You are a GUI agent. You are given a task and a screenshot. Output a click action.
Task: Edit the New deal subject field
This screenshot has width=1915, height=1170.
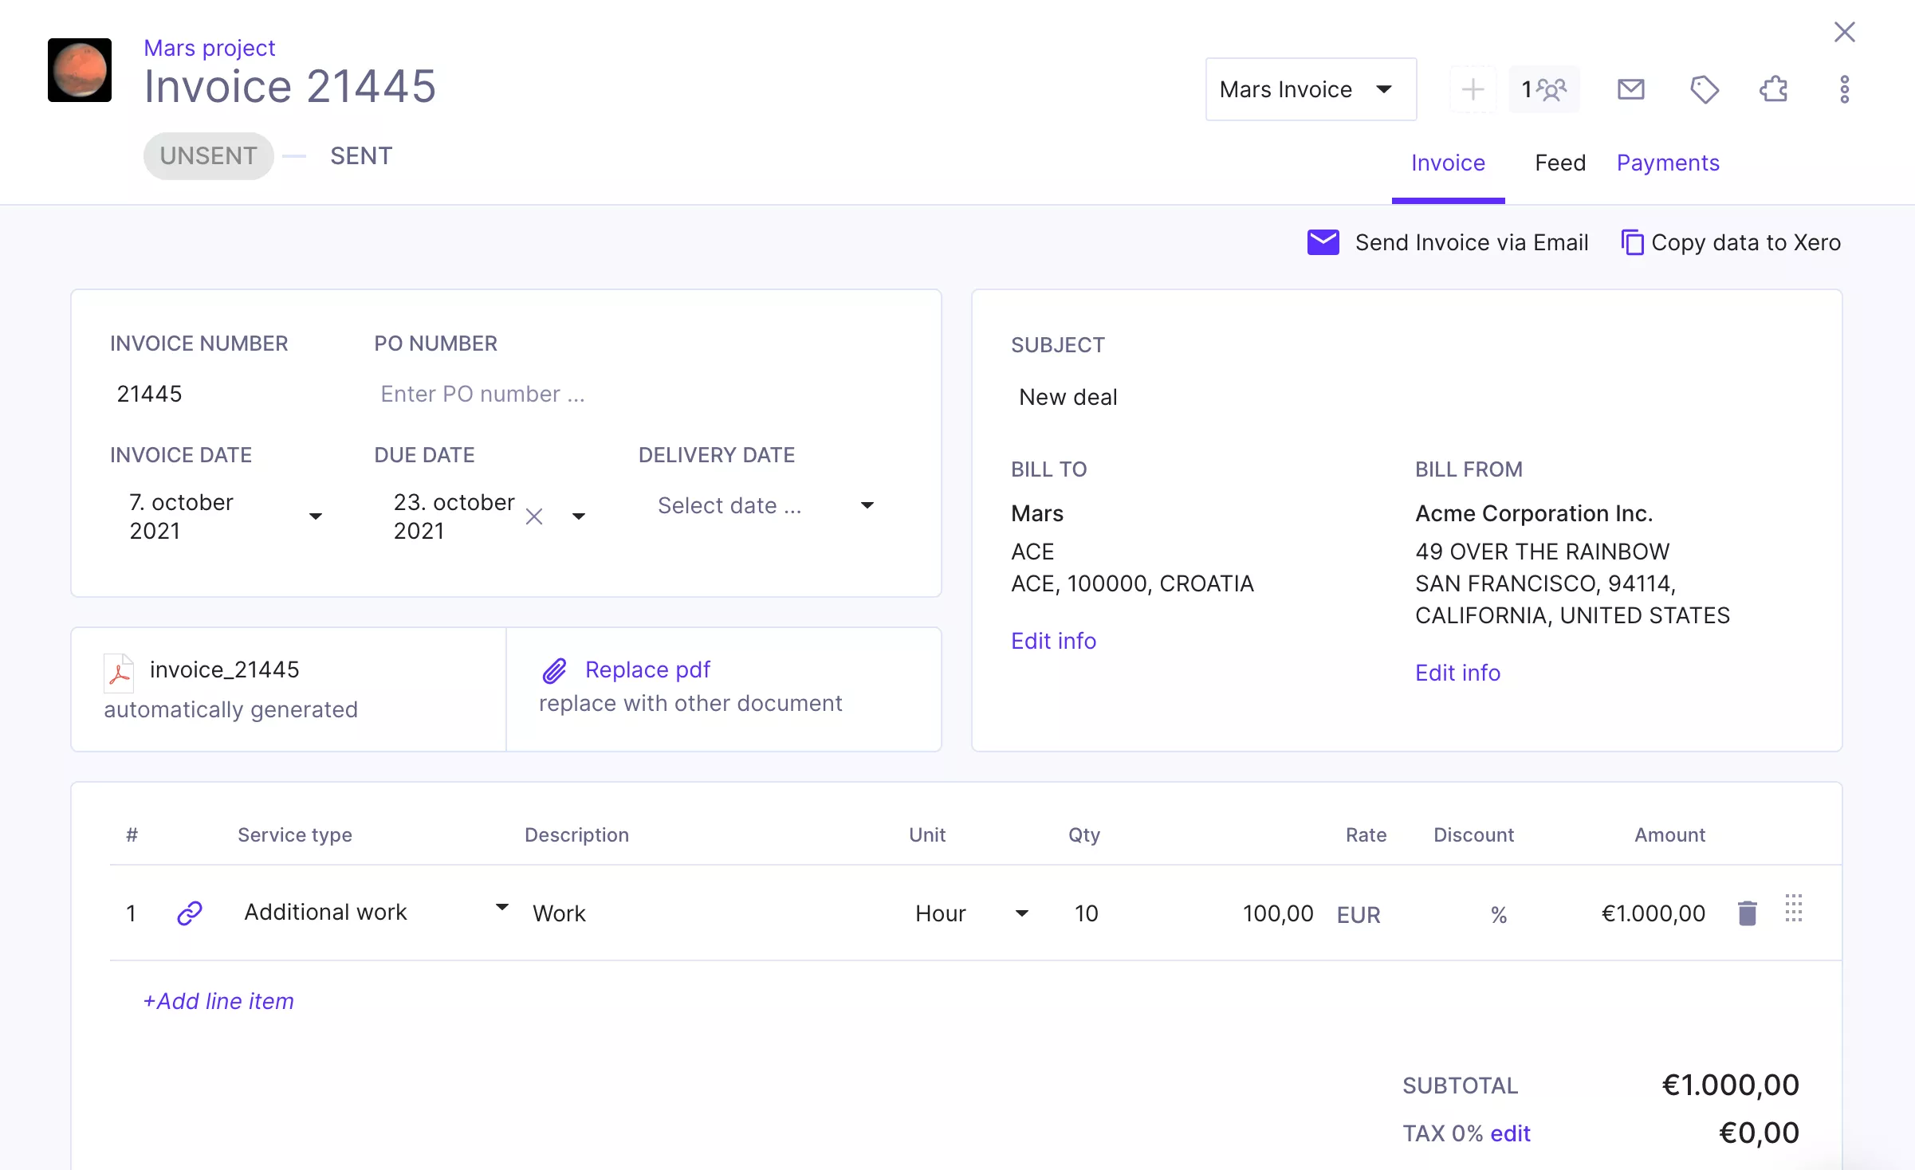tap(1068, 397)
